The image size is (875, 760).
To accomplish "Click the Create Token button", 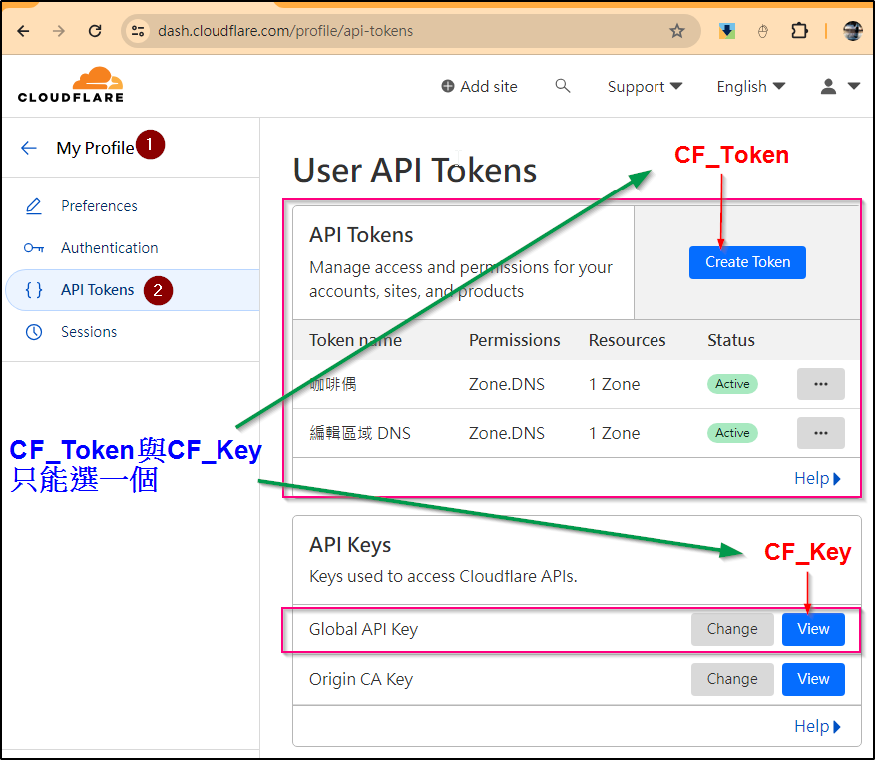I will click(747, 262).
